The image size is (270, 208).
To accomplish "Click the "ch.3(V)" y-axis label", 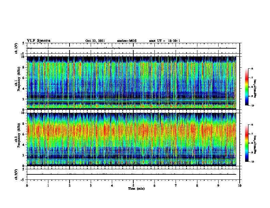I will point(16,174).
